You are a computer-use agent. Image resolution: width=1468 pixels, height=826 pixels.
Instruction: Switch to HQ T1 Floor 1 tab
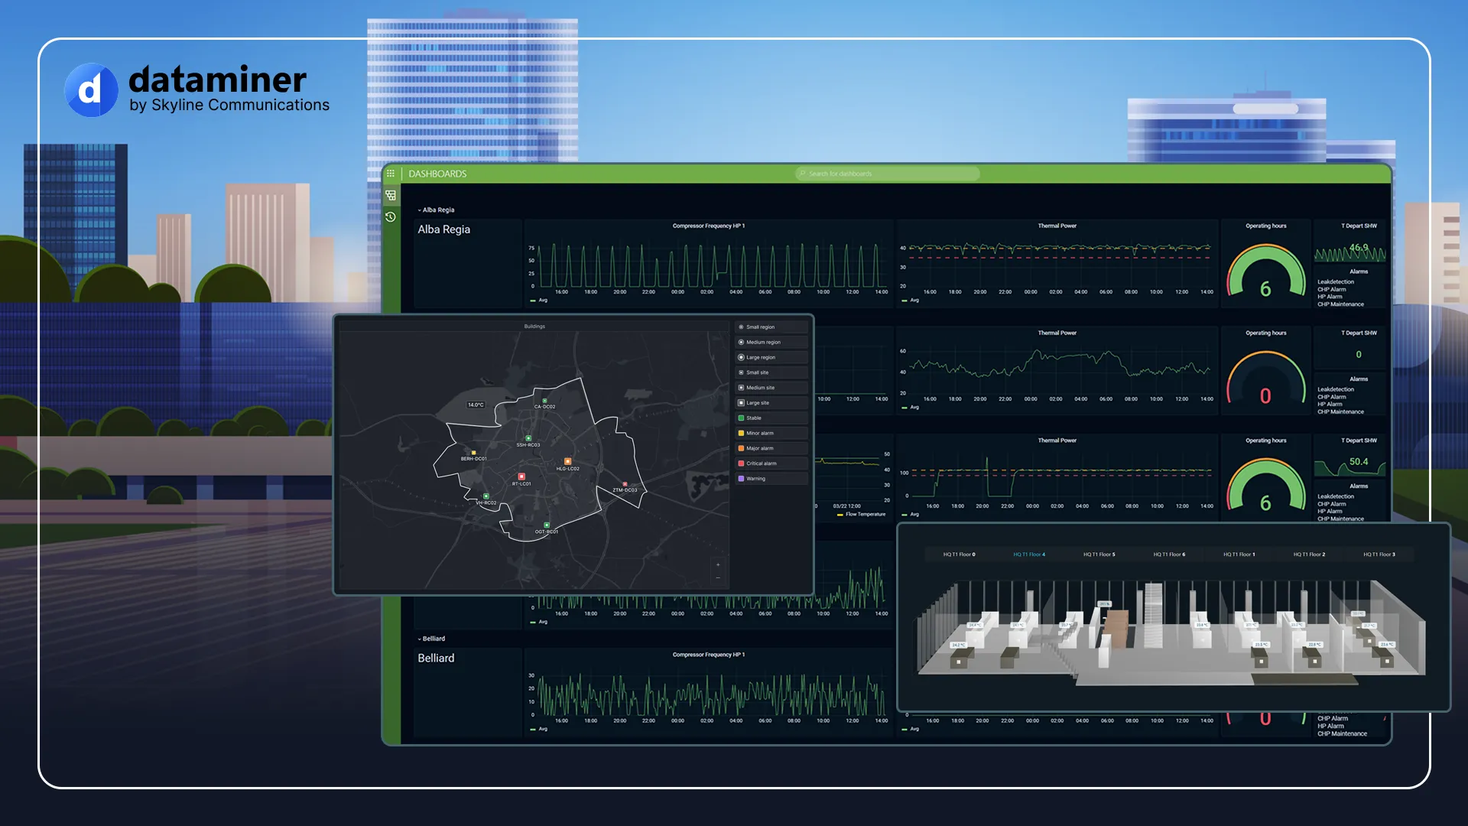(x=1239, y=554)
